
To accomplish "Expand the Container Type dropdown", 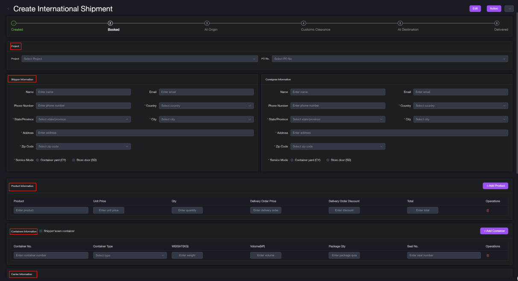I will pyautogui.click(x=130, y=255).
